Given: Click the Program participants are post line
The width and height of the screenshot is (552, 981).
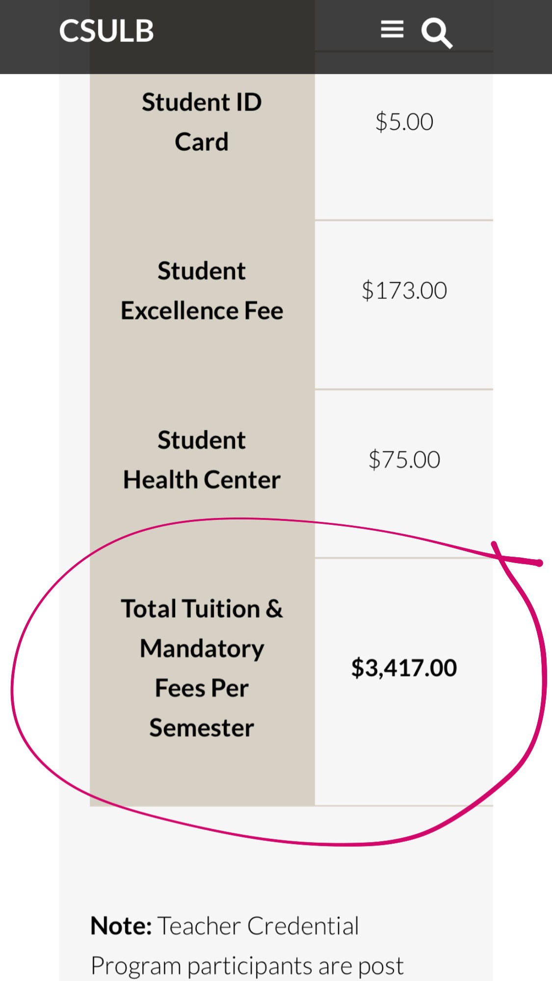Looking at the screenshot, I should click(247, 966).
